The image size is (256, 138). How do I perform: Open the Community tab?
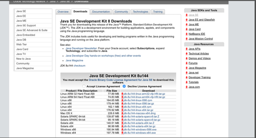pos(121,12)
